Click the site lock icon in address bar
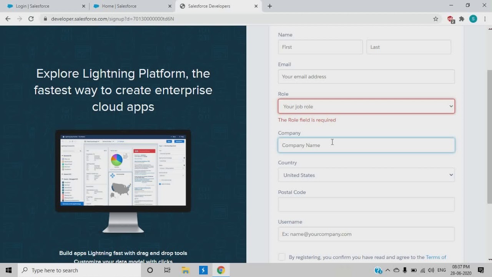Image resolution: width=492 pixels, height=277 pixels. (45, 18)
